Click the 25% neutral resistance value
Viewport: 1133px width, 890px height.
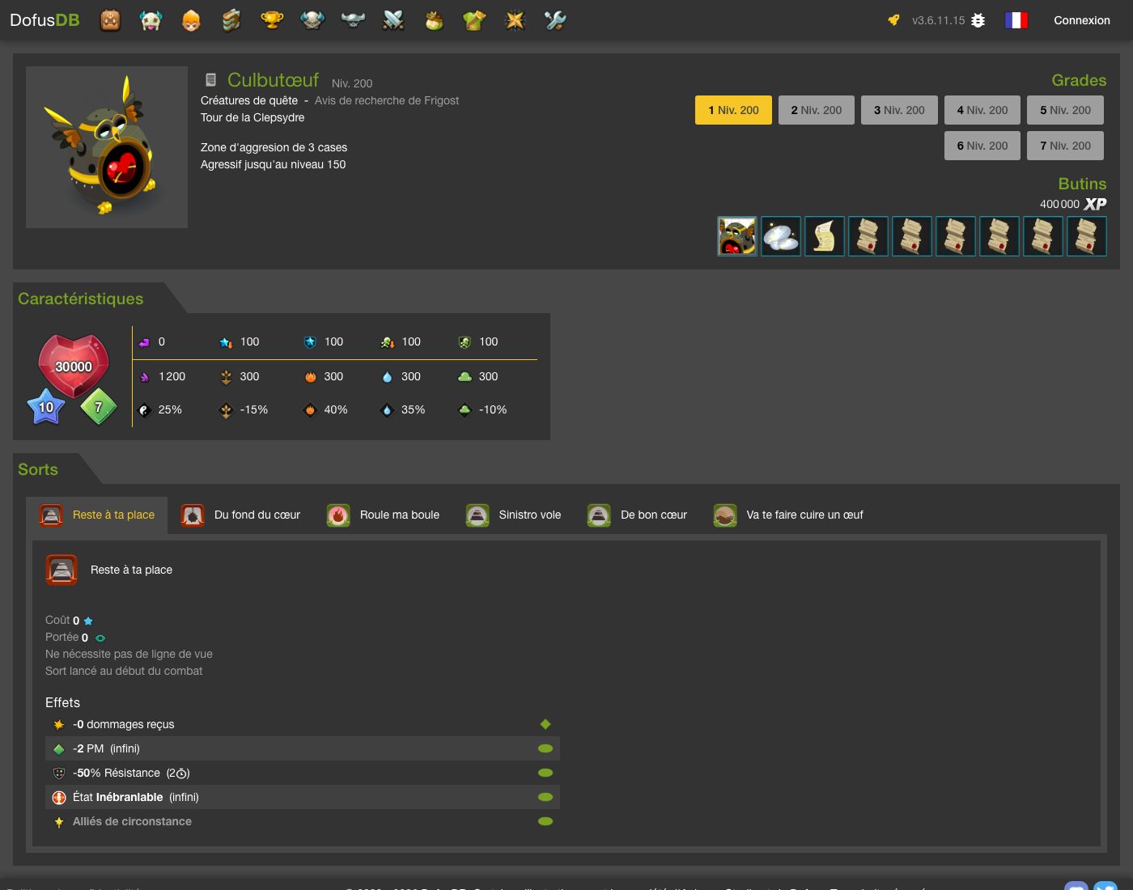coord(170,409)
